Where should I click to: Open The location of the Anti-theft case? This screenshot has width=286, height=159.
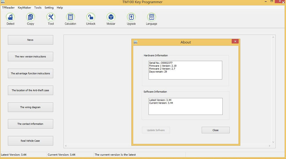(31, 90)
